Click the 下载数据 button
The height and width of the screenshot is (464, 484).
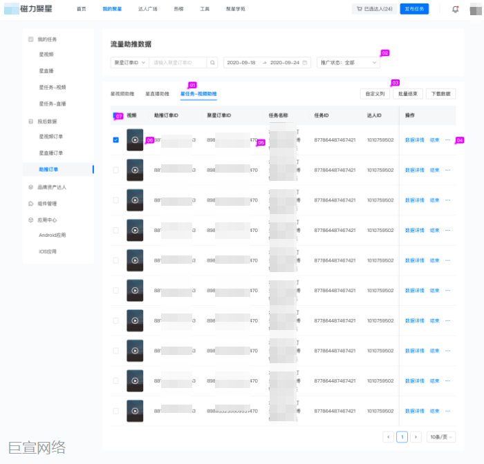(x=441, y=94)
